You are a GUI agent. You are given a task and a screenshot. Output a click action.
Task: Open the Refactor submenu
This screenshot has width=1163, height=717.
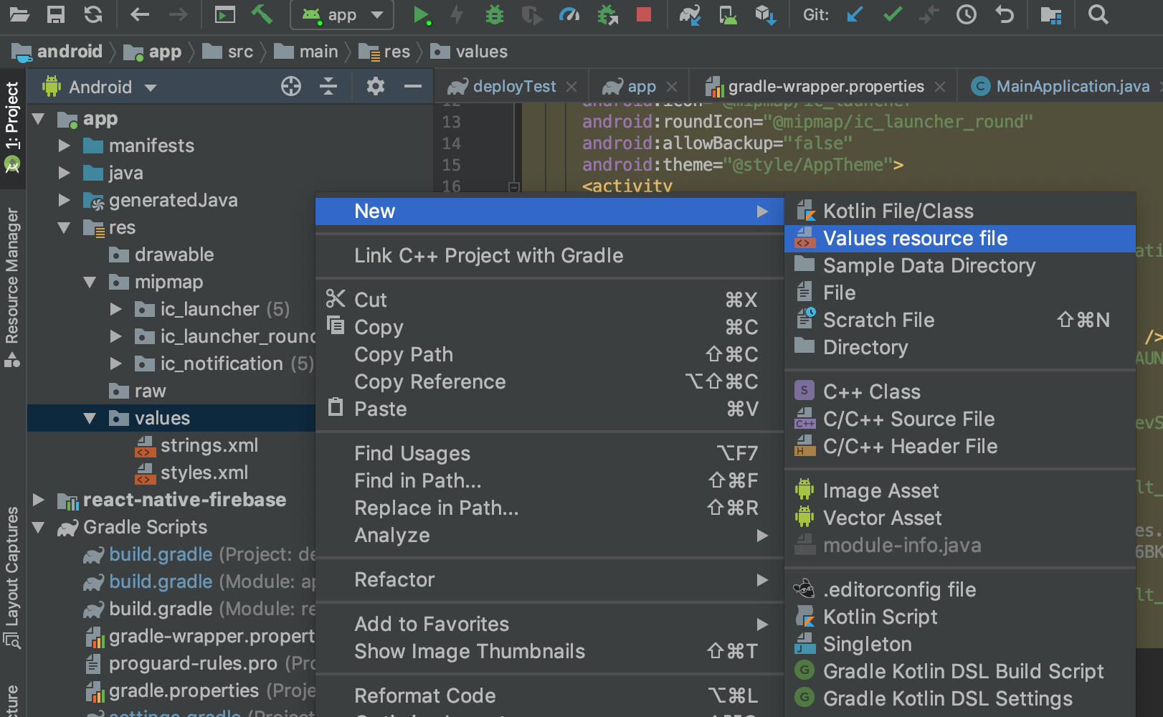tap(549, 580)
